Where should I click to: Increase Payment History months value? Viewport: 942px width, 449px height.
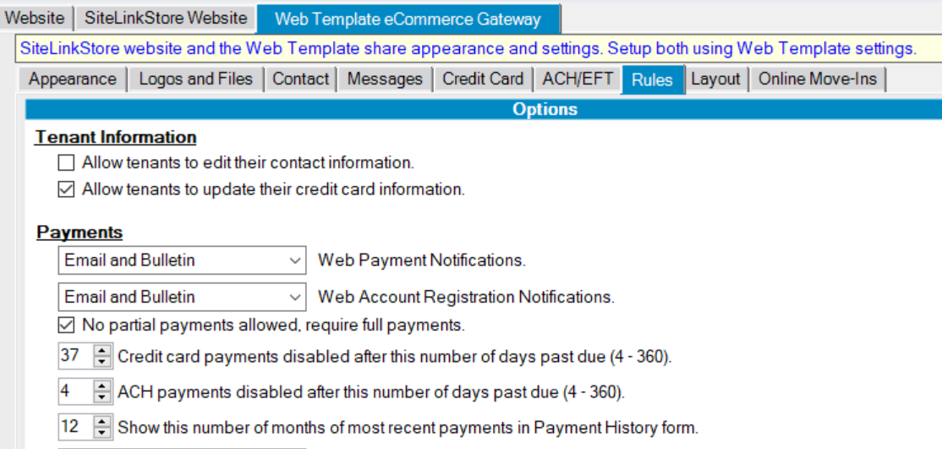click(102, 421)
